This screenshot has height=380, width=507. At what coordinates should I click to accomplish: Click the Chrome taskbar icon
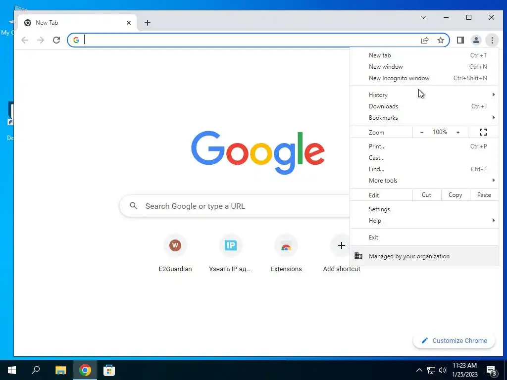tap(85, 370)
